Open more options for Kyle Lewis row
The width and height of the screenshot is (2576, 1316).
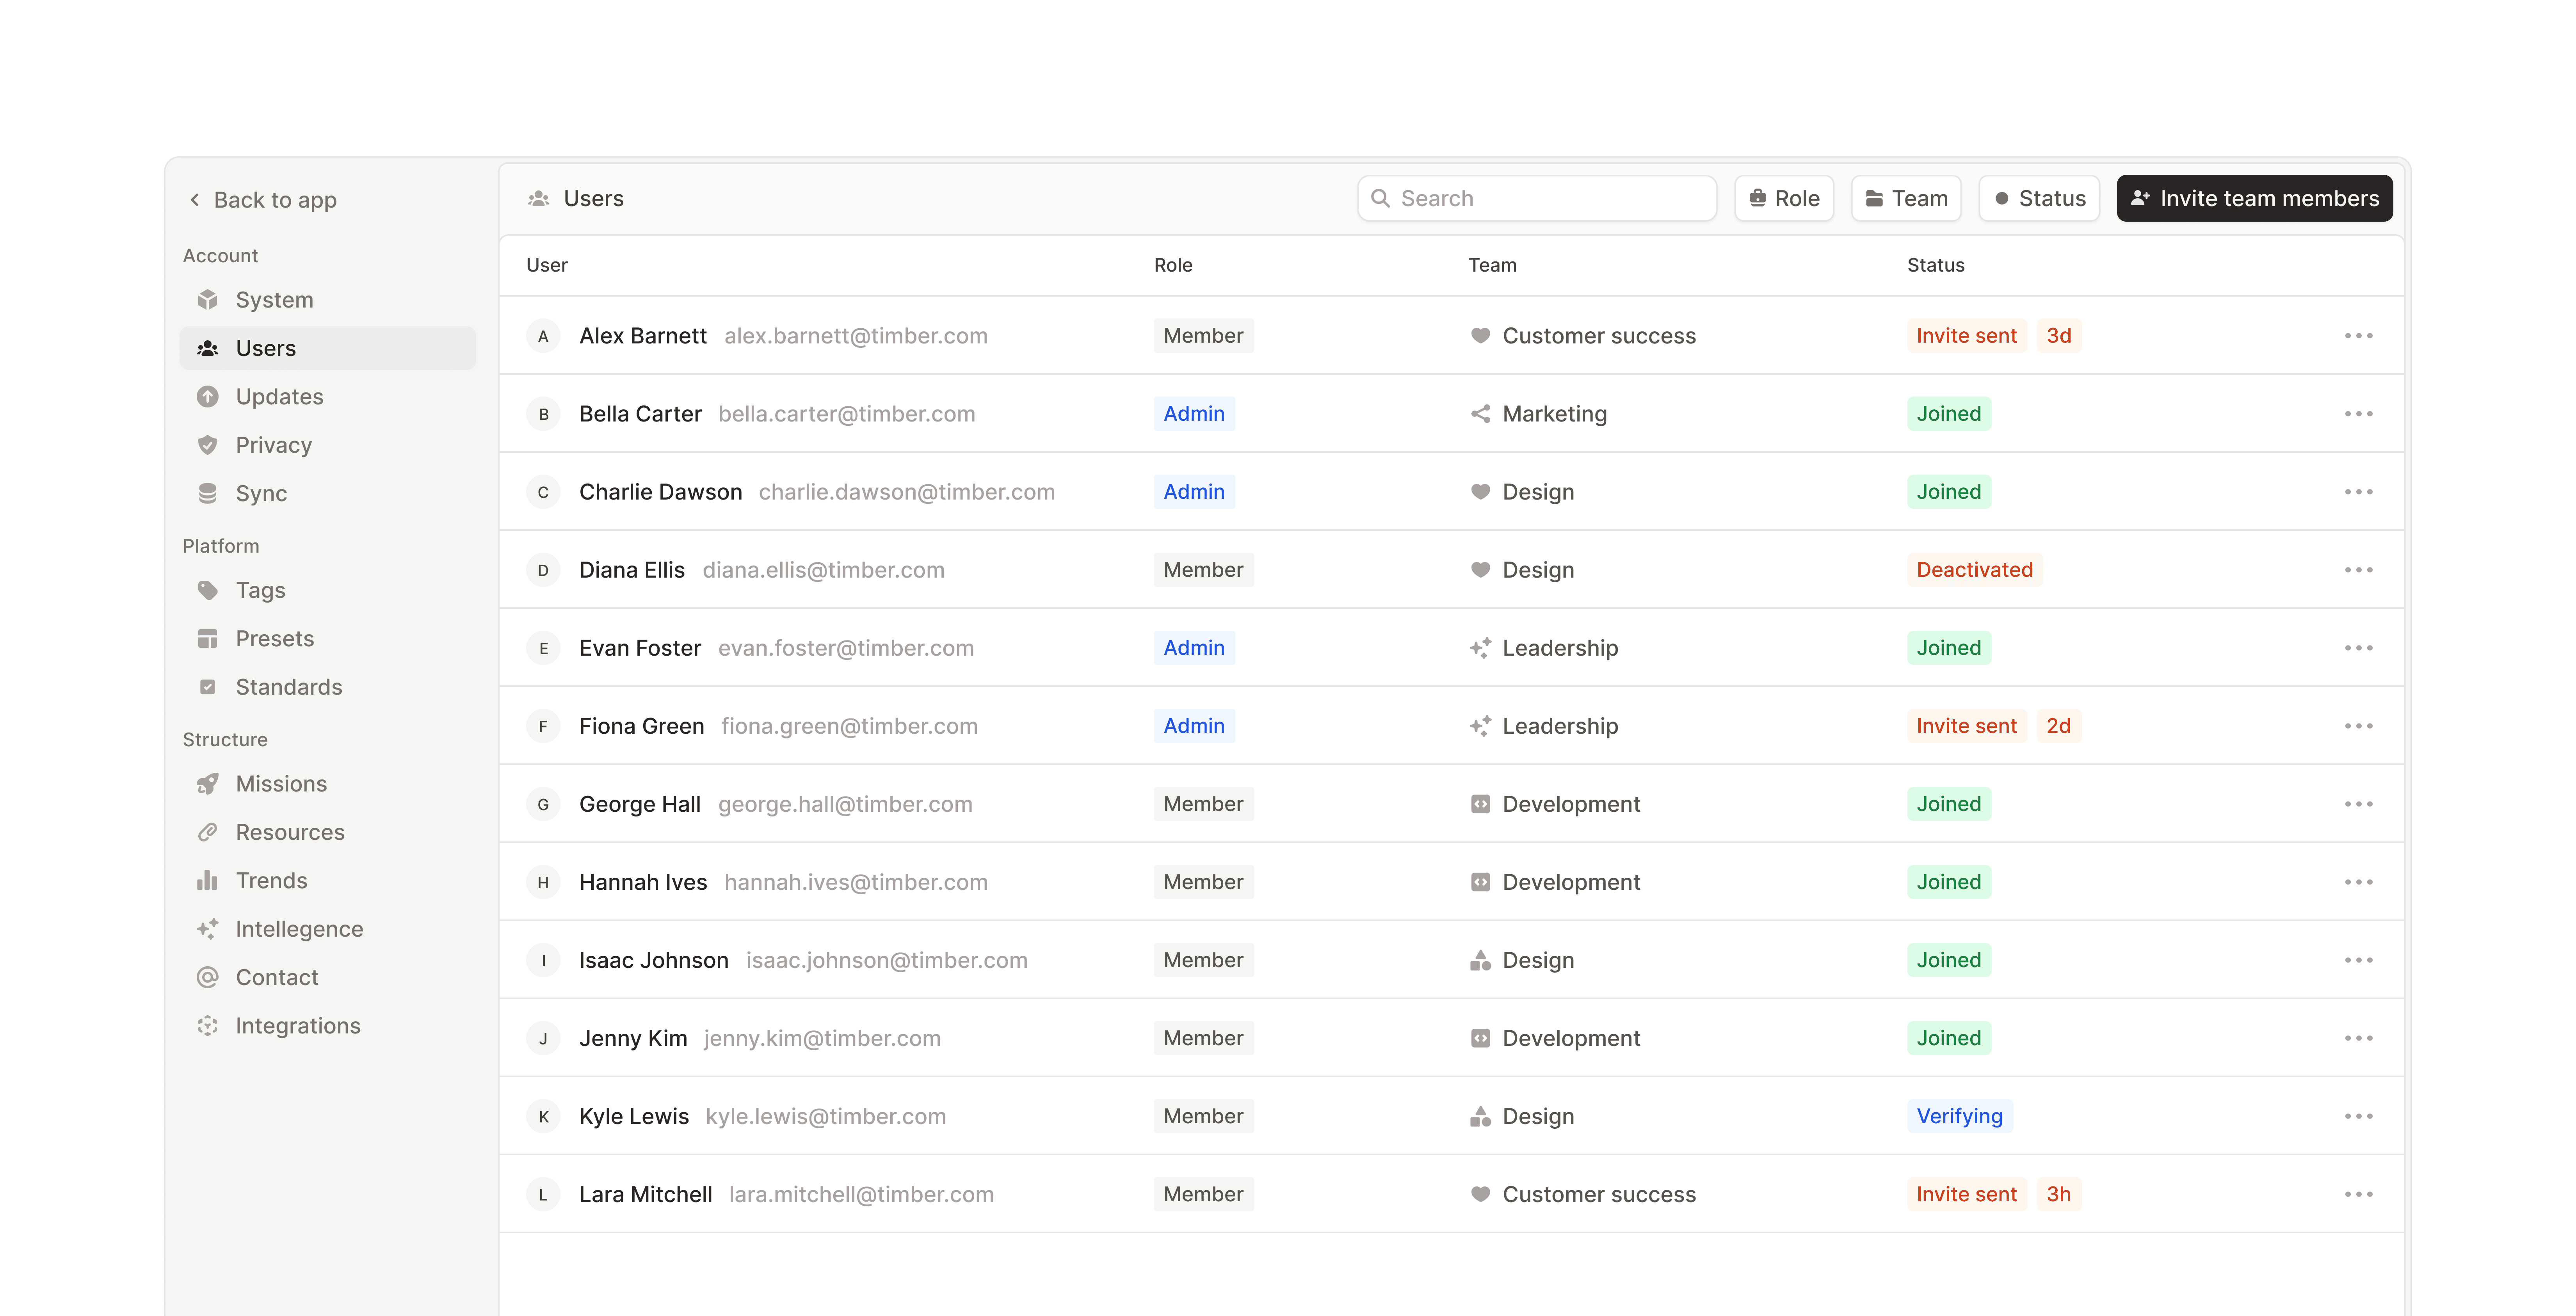(x=2358, y=1116)
